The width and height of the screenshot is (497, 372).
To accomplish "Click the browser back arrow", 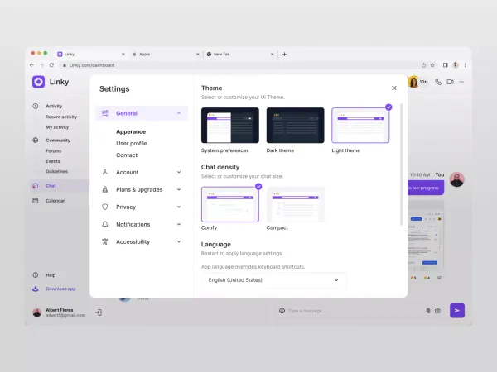I will (x=31, y=65).
